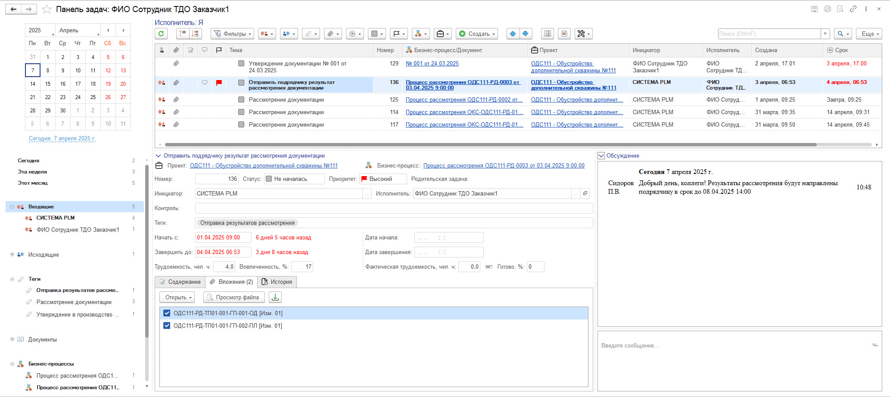The image size is (890, 397).
Task: Click the task list horizontal scrollbar
Action: (x=490, y=145)
